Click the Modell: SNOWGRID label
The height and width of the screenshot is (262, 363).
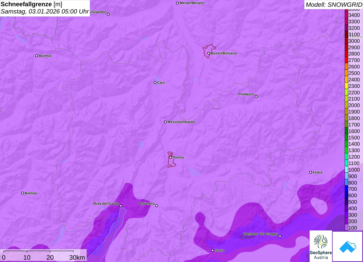click(x=334, y=5)
